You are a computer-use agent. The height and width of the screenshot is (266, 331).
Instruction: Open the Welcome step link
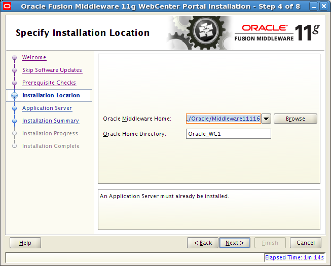point(34,57)
